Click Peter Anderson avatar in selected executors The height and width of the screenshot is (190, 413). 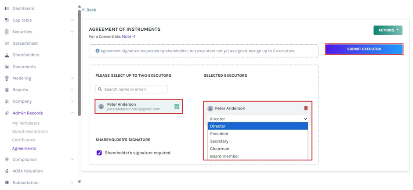(x=210, y=108)
